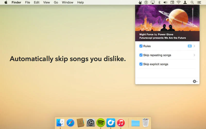Viewport: 206px width, 129px height.
Task: Open the accessibility menu bar icon
Action: [146, 2]
